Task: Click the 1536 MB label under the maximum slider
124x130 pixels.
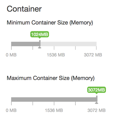Action: coord(54,110)
